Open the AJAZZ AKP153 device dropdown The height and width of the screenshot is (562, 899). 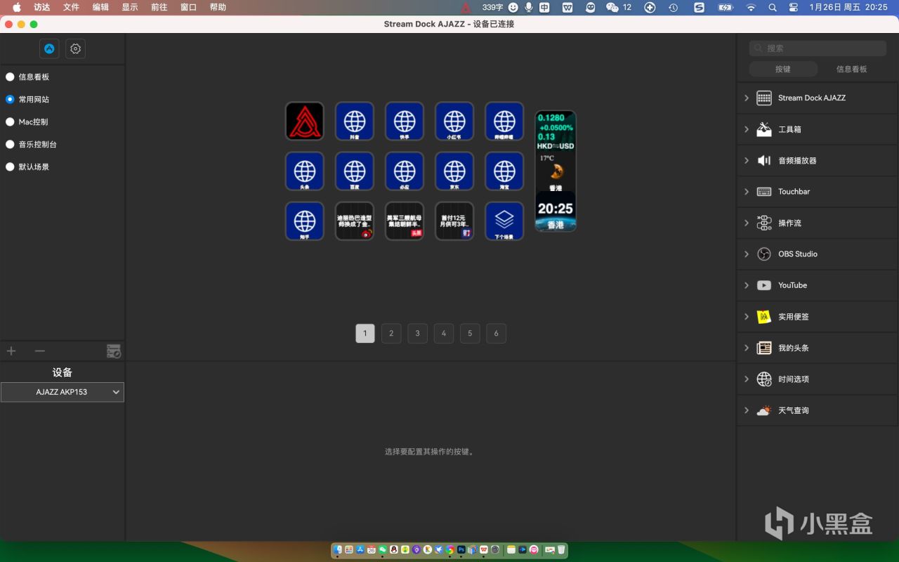click(63, 392)
